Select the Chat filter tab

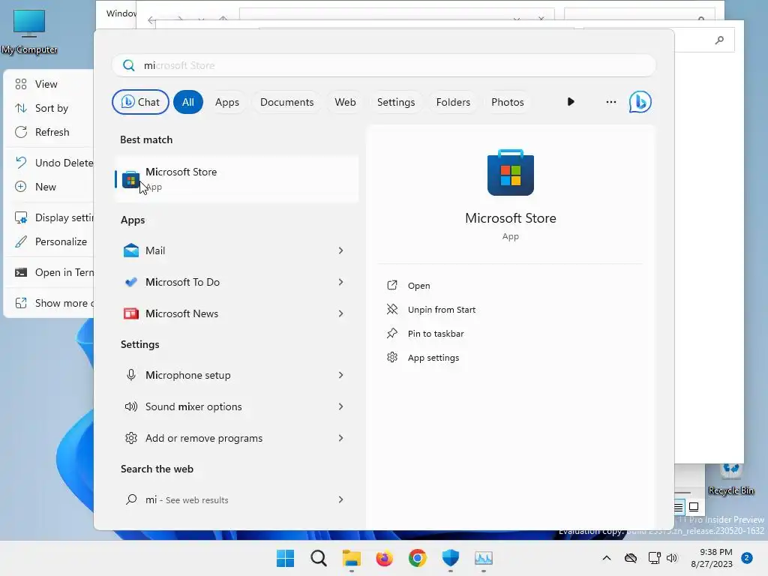click(140, 102)
